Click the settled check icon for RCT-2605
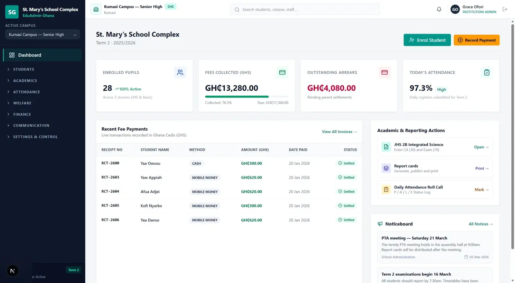Viewport: 515px width, 283px height. (340, 206)
